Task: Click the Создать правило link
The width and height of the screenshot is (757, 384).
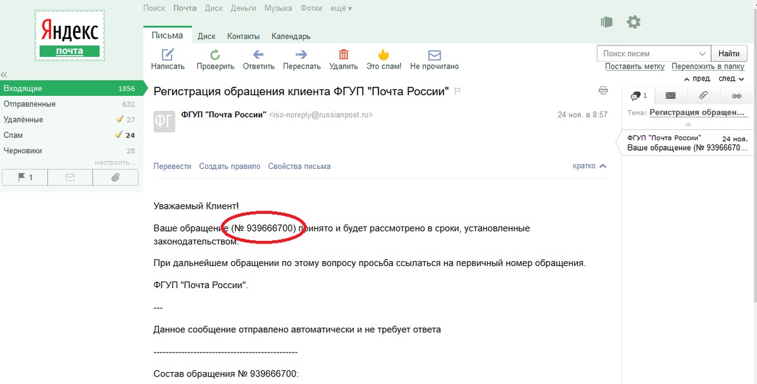Action: 230,166
